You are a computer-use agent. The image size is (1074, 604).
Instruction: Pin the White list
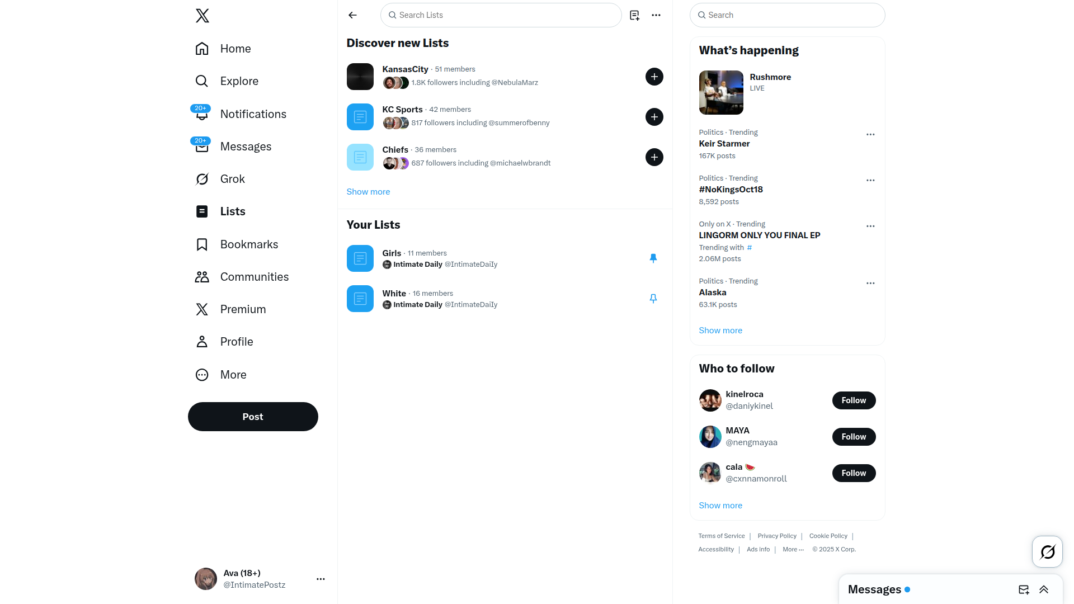coord(653,298)
